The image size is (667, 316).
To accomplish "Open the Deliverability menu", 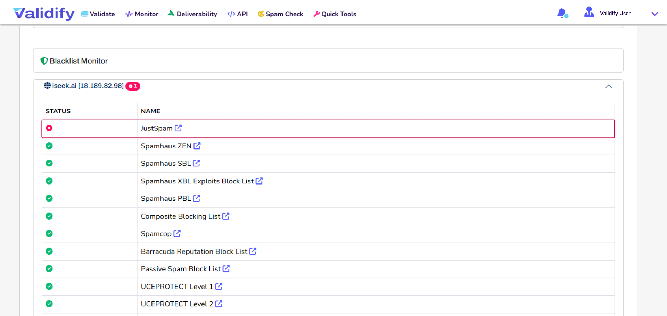I will pos(192,14).
